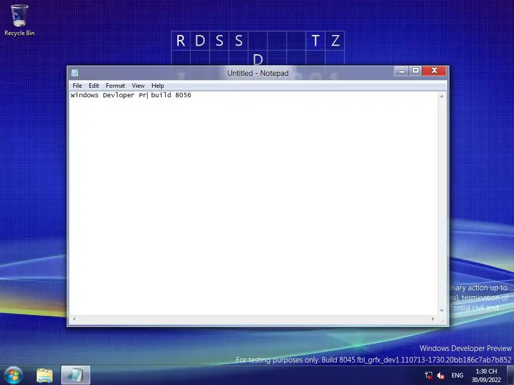This screenshot has width=514, height=385.
Task: Click the vertical scrollbar down arrow
Action: pos(442,311)
